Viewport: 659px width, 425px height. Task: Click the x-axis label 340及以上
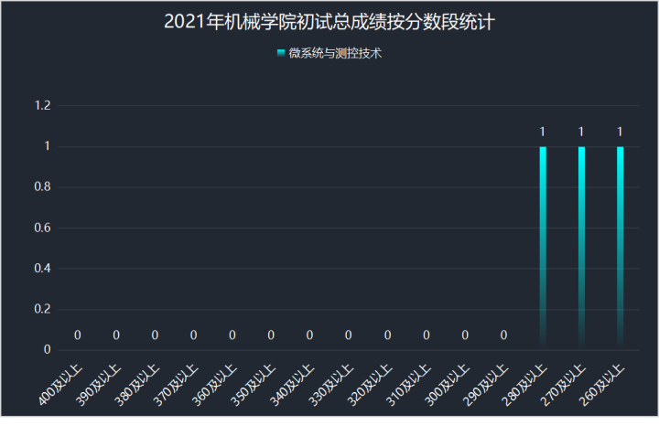click(x=293, y=385)
